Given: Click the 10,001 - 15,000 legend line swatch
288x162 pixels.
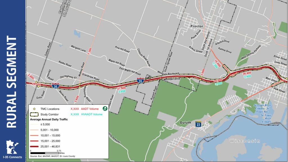Looking at the screenshot, I should coord(34,136).
